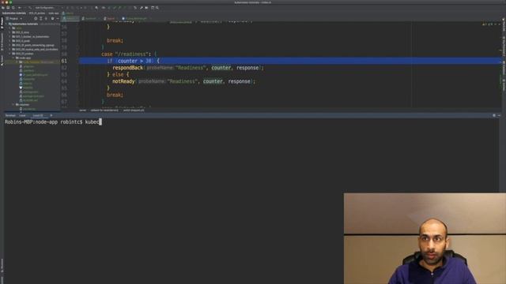This screenshot has height=284, width=506.
Task: Hide the Project panel with minus icon
Action: click(x=58, y=19)
